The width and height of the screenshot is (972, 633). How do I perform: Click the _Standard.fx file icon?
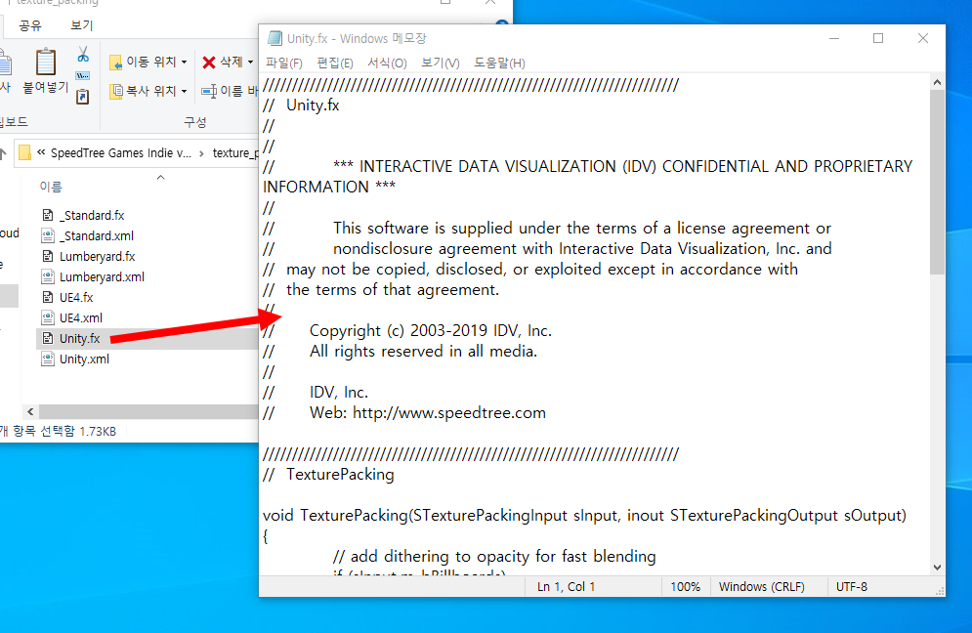tap(48, 215)
